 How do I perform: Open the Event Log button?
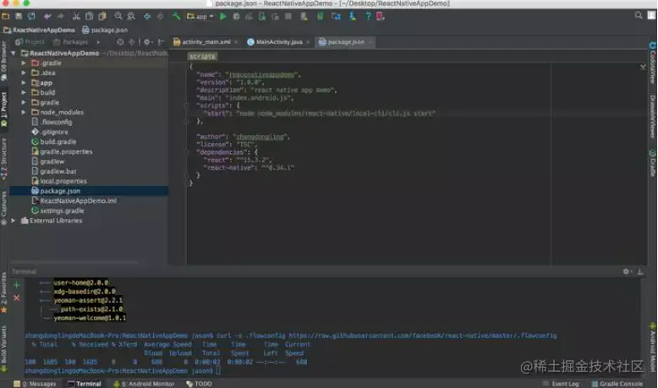[x=561, y=384]
